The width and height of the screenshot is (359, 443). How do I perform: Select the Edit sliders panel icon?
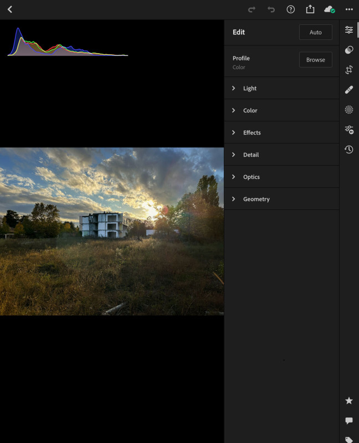[x=349, y=30]
